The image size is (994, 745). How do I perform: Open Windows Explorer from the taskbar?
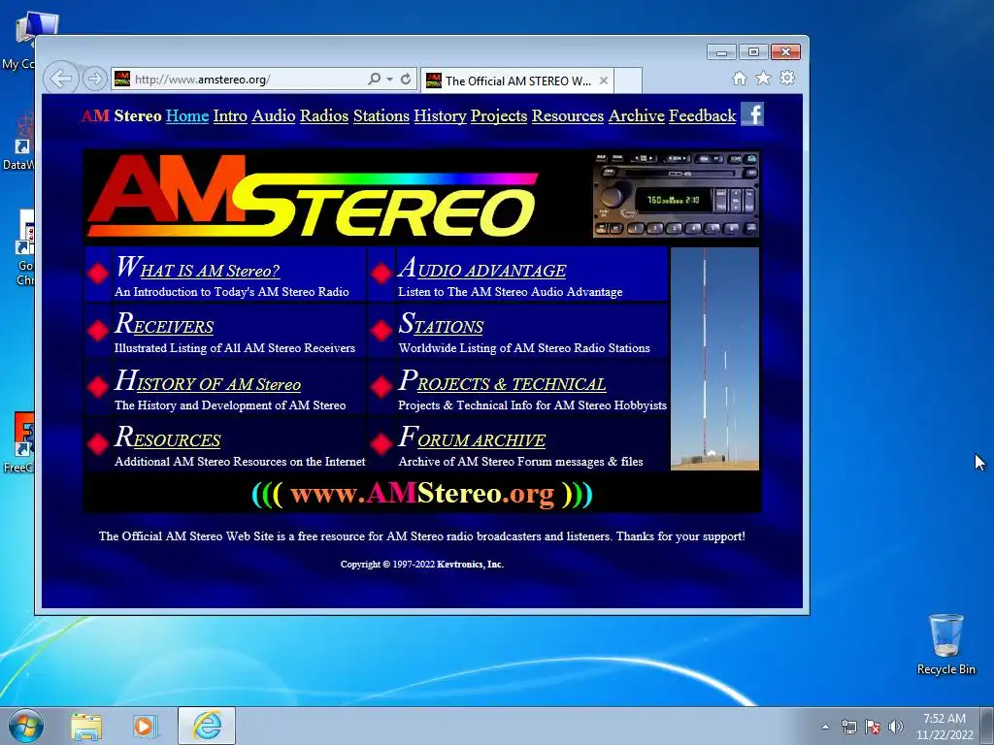(x=86, y=726)
